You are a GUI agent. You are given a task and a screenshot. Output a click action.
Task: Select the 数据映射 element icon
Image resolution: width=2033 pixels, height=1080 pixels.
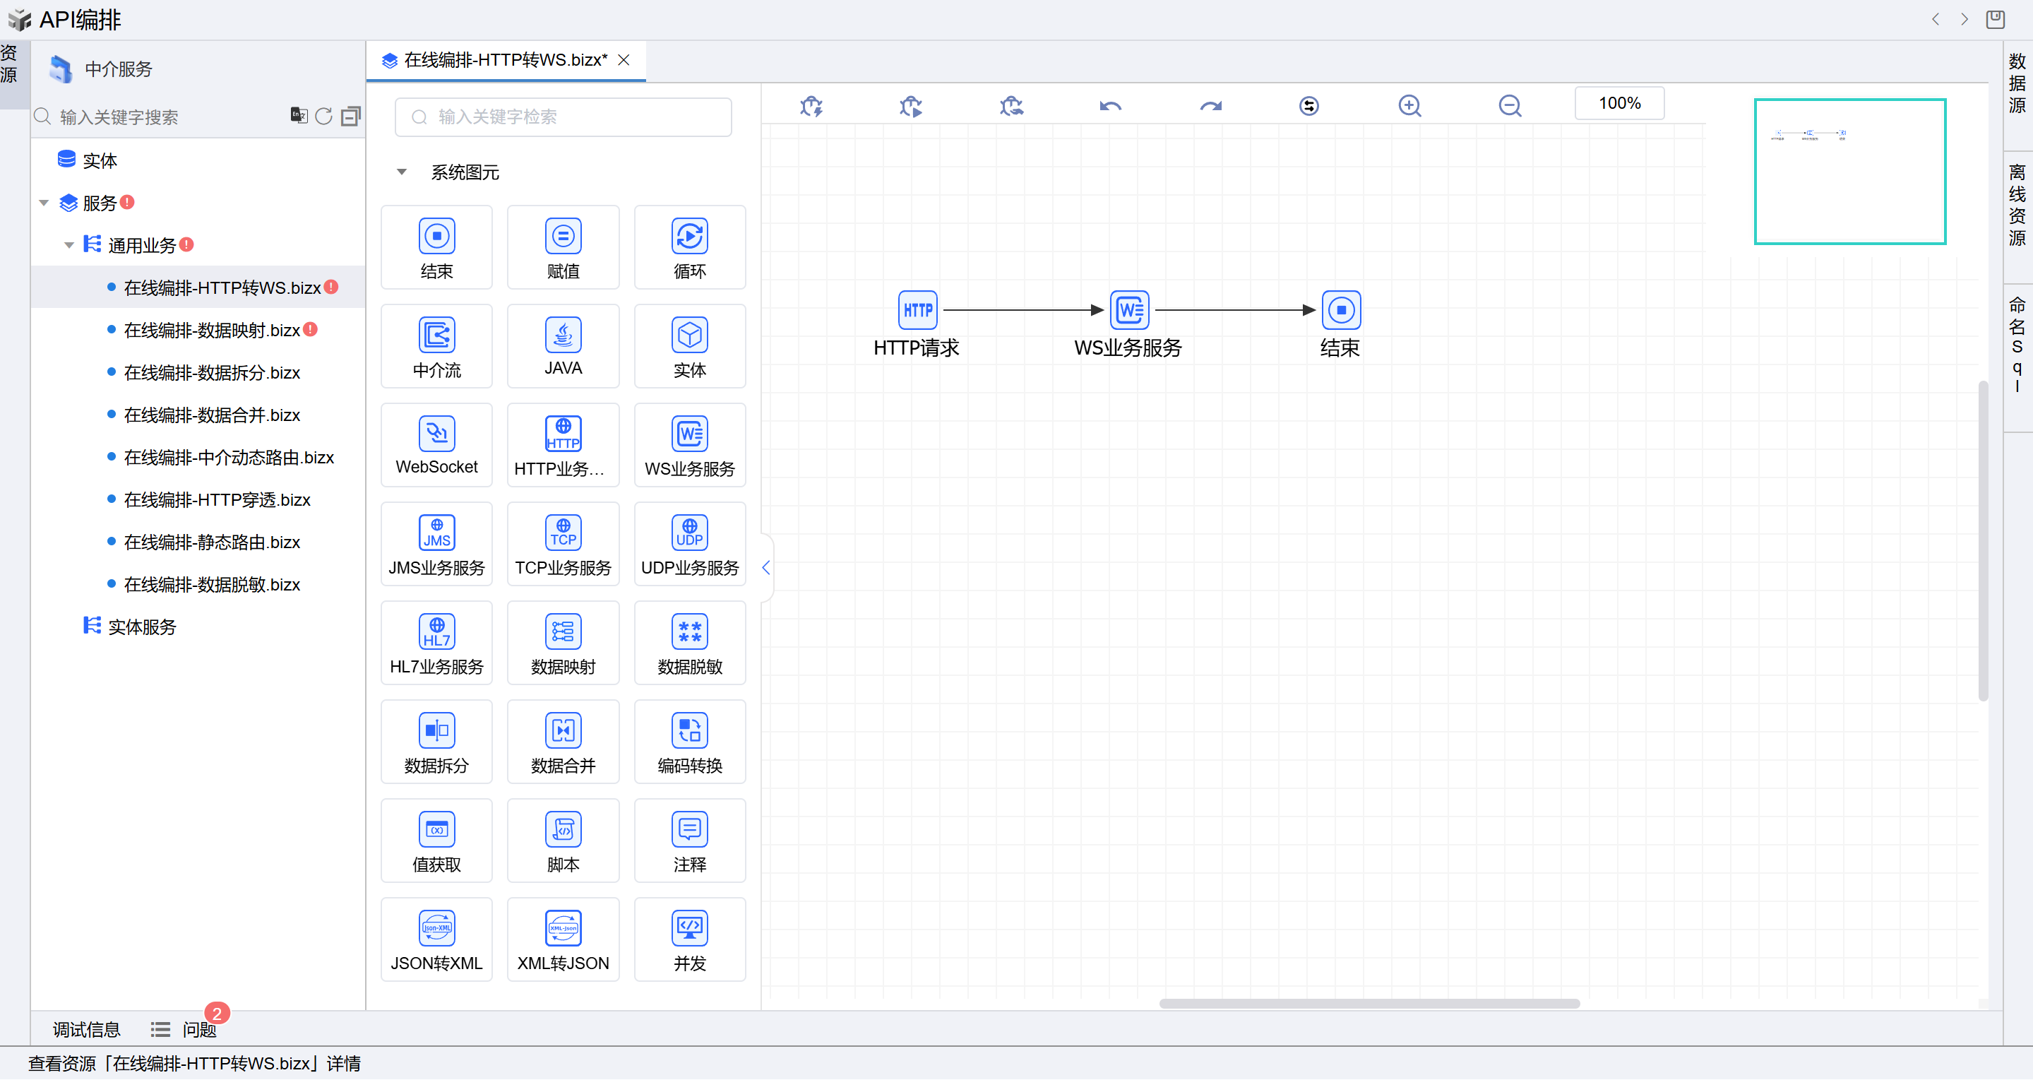tap(563, 631)
